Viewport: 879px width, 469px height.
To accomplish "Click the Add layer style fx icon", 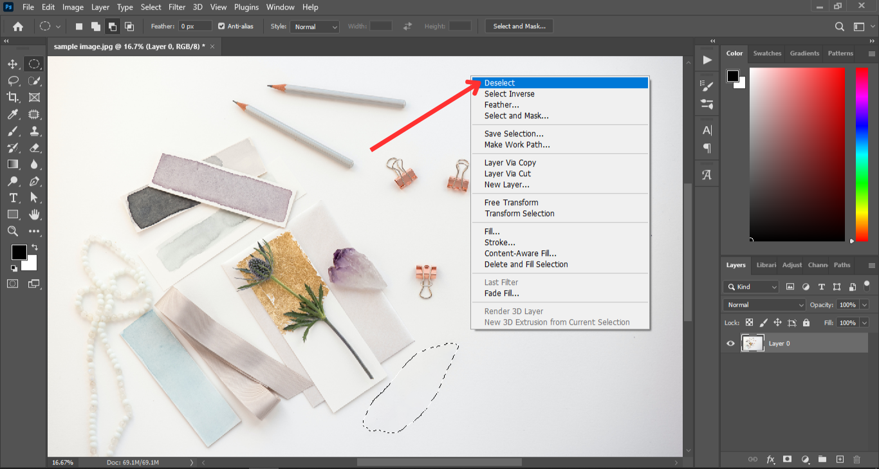I will pyautogui.click(x=770, y=459).
